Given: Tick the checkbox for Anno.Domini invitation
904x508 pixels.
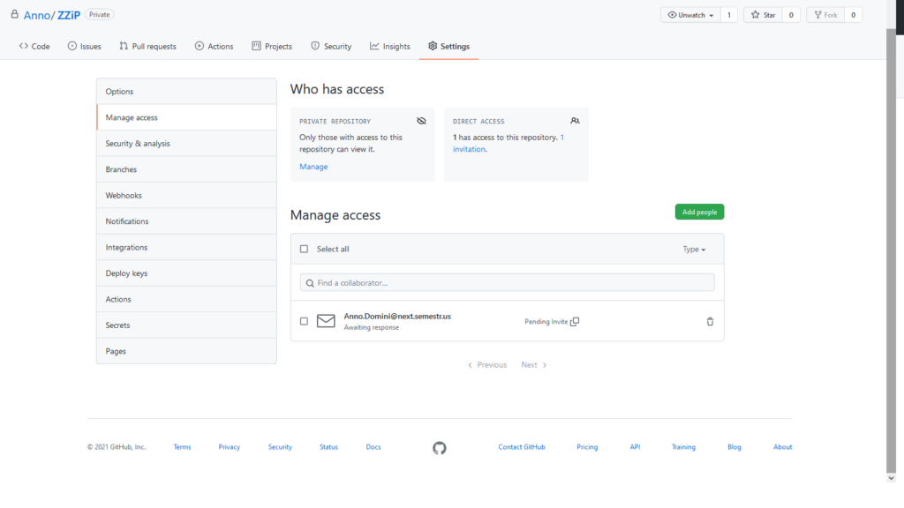Looking at the screenshot, I should (x=304, y=322).
